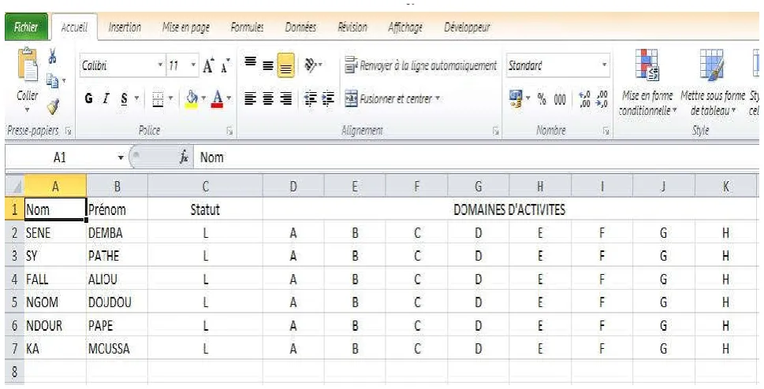Click accounting number format icon

click(x=516, y=99)
